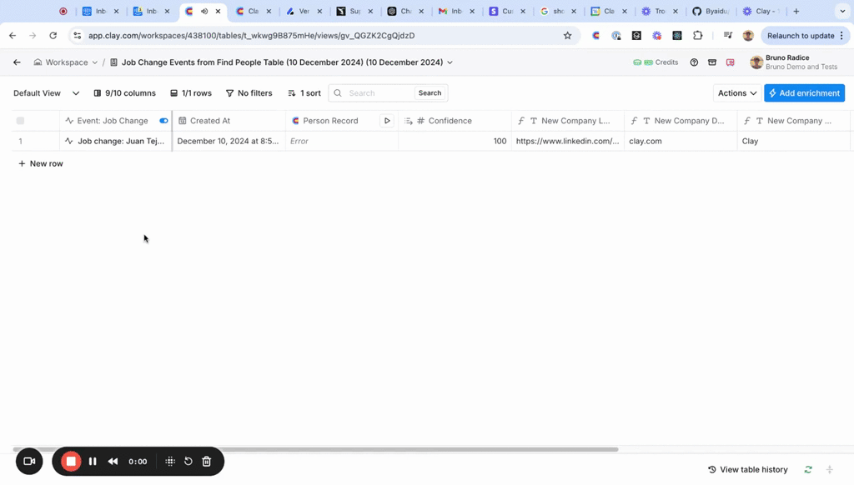Delete the recording via trash icon

pos(206,461)
